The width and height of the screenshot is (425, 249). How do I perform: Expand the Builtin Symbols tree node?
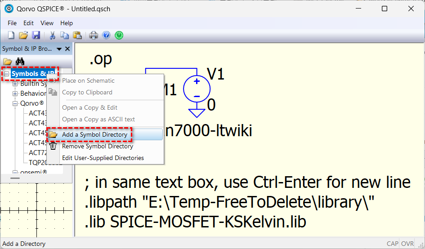coord(15,84)
